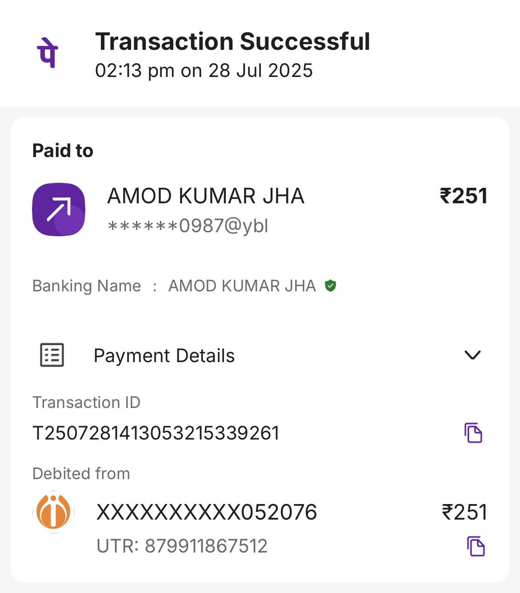This screenshot has width=520, height=593.
Task: Click the Payment Details list icon
Action: point(52,355)
